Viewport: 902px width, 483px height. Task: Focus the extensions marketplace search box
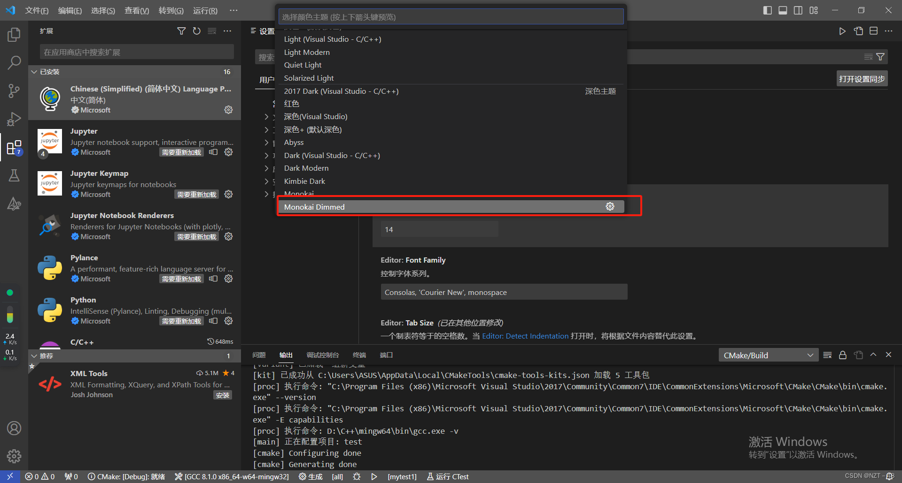pyautogui.click(x=137, y=52)
